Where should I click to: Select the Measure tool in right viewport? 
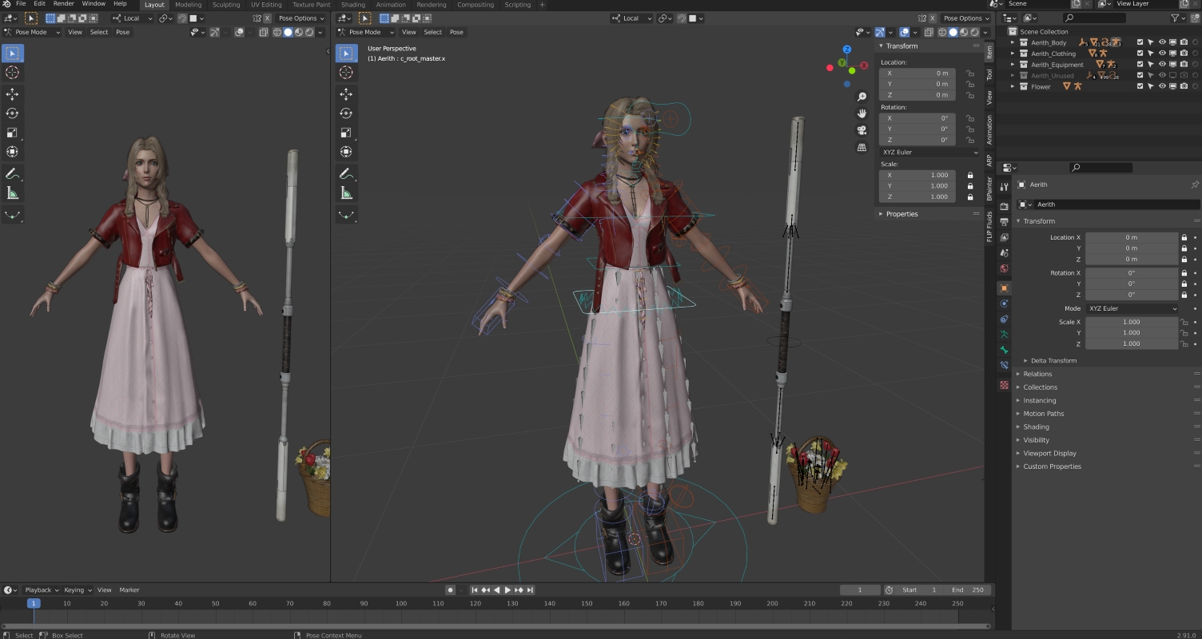pyautogui.click(x=346, y=192)
